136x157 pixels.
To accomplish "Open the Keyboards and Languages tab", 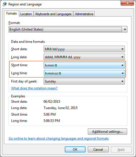I will (x=53, y=14).
